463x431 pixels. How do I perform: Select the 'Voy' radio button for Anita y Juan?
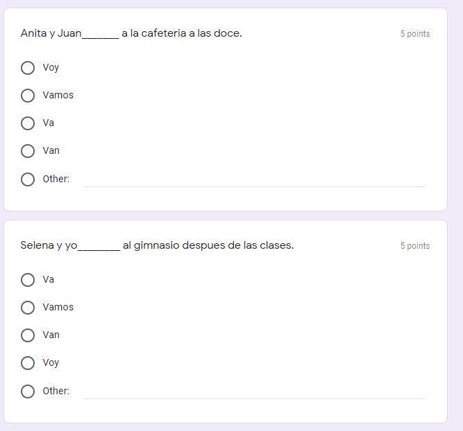28,68
